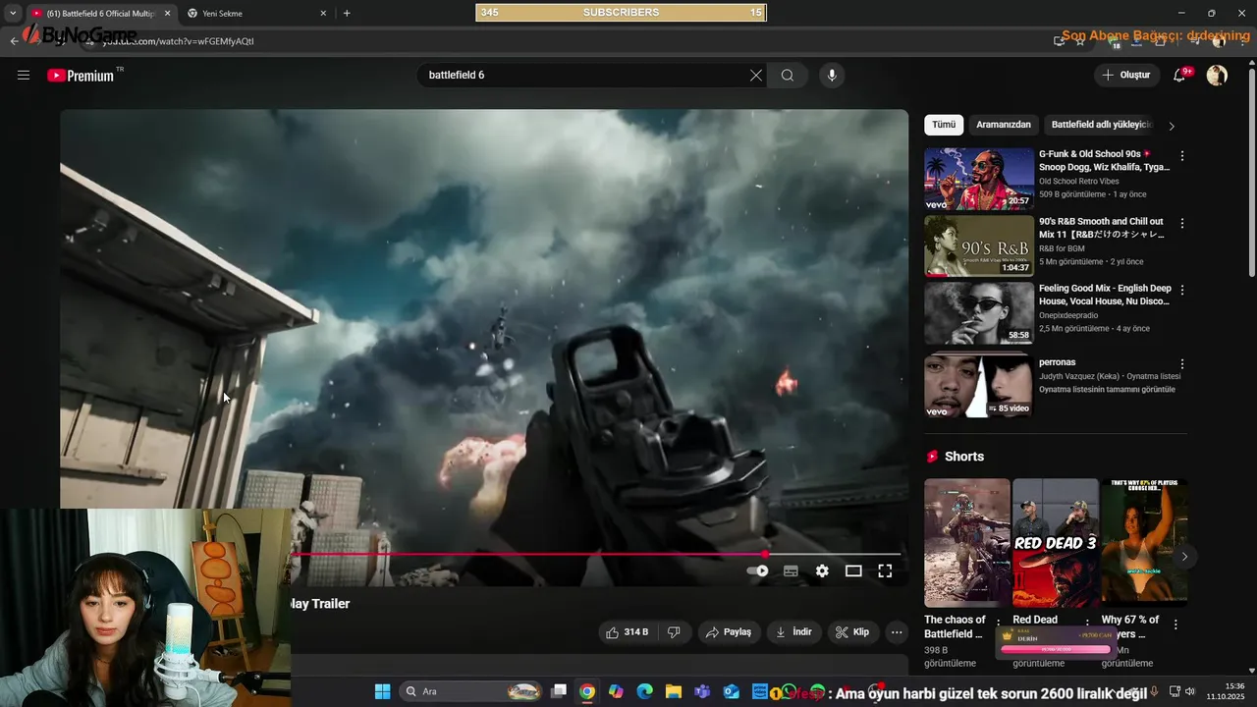Open the tab search dropdown arrow
Image resolution: width=1257 pixels, height=707 pixels.
(x=12, y=14)
